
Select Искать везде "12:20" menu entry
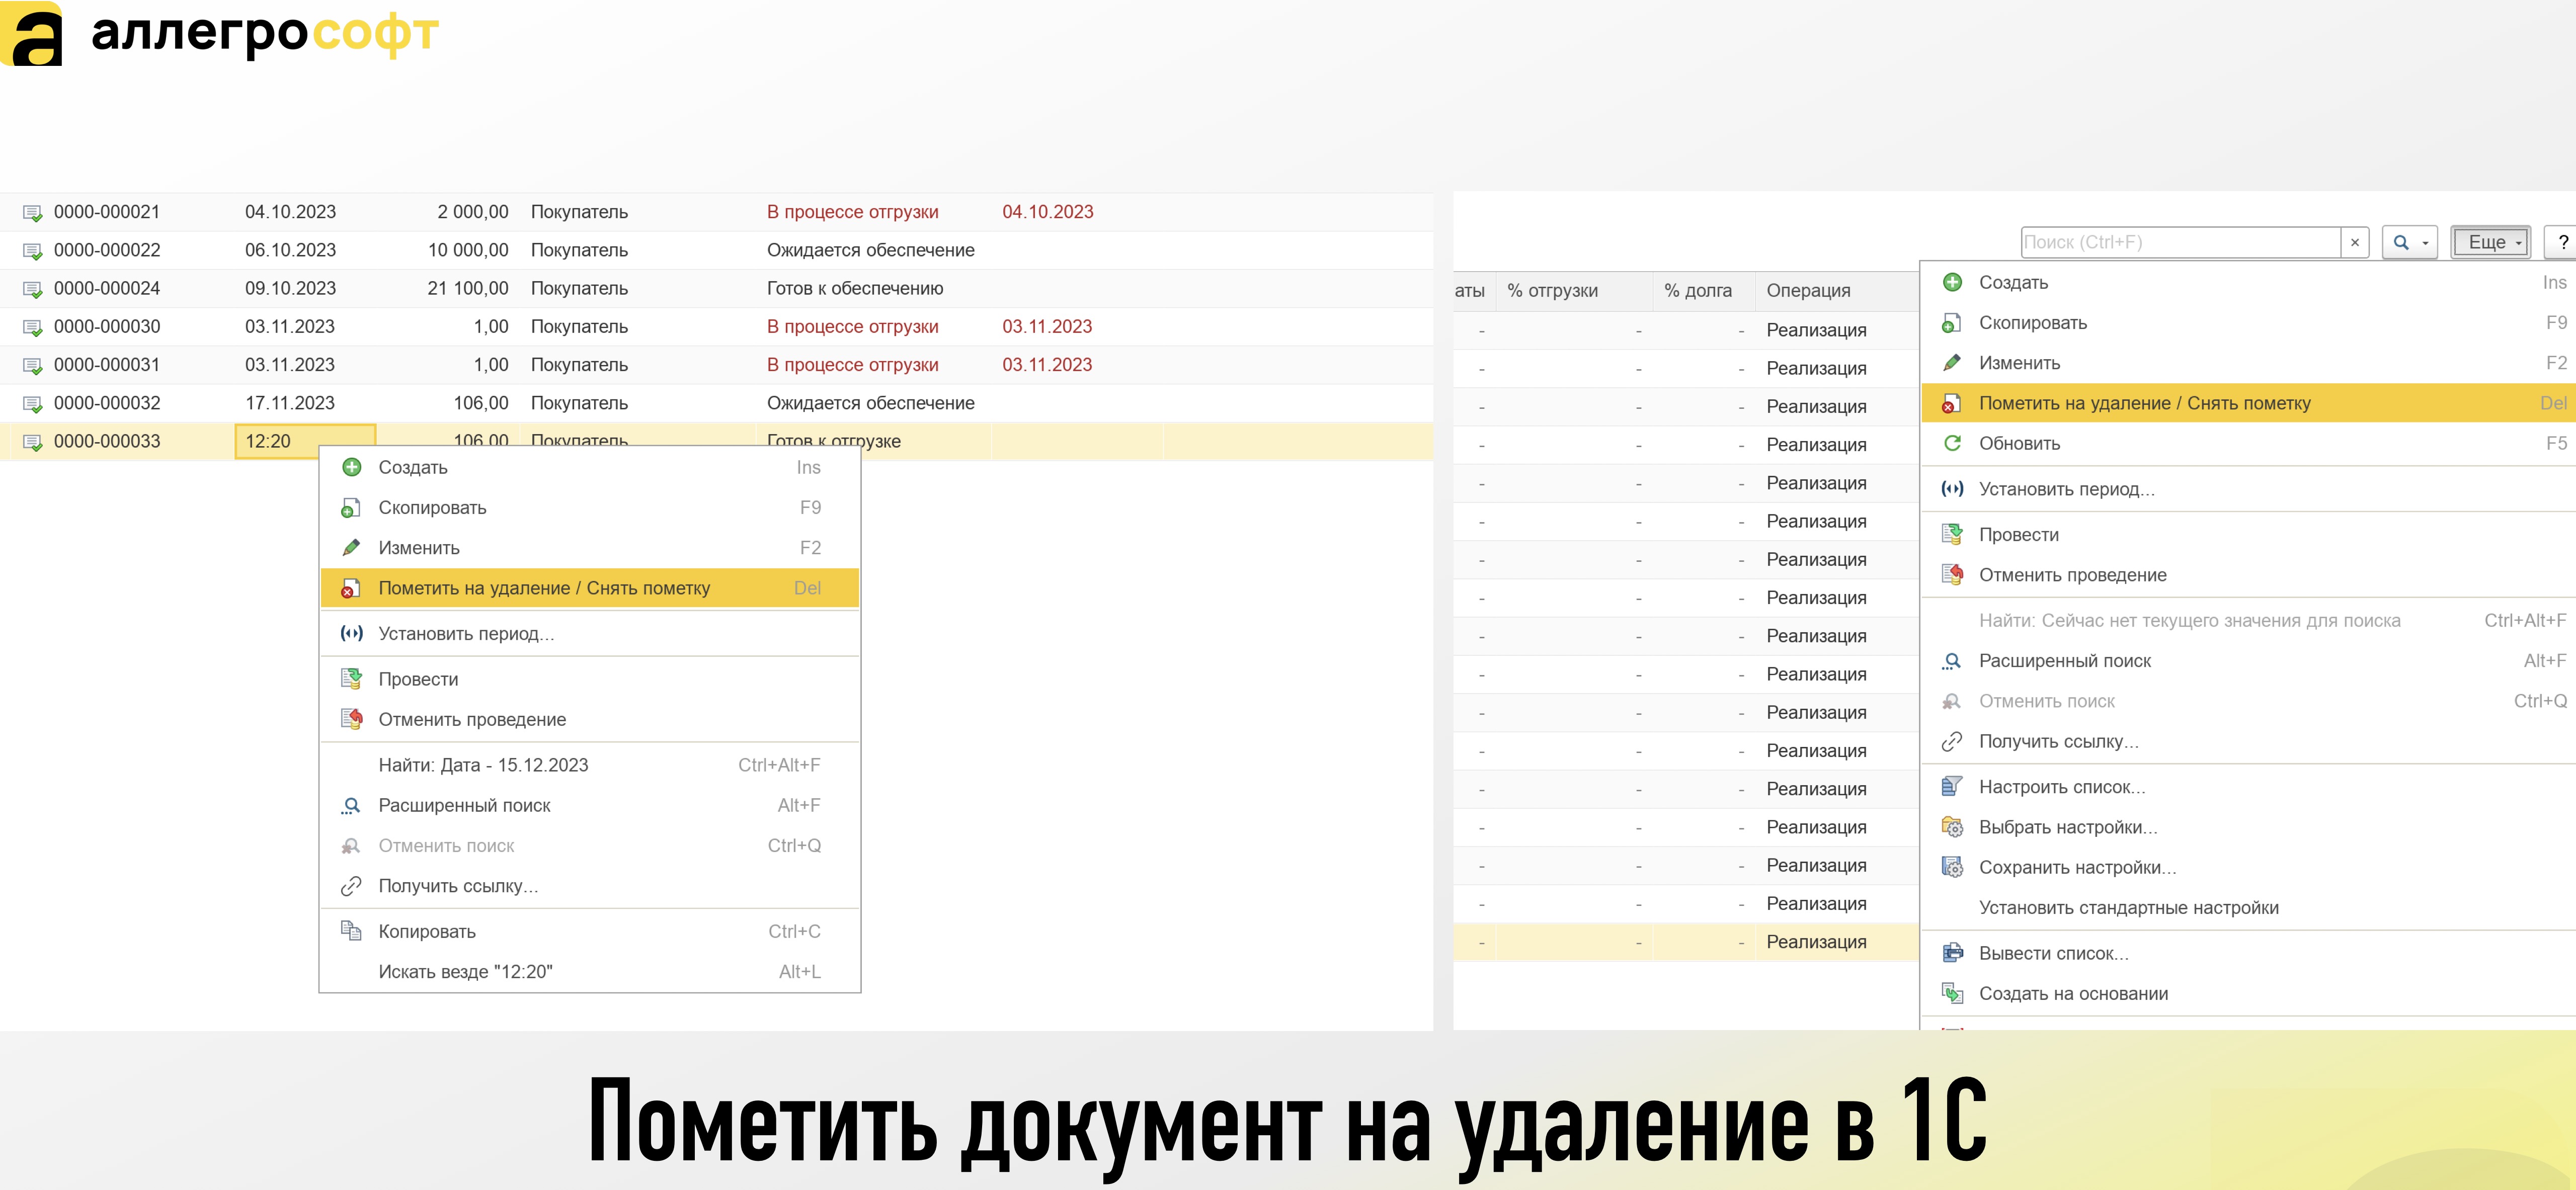click(x=590, y=972)
